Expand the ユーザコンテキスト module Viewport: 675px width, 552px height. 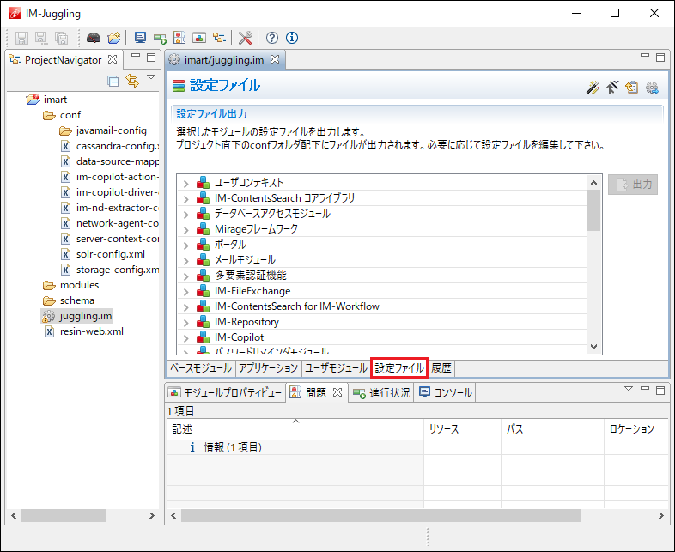tap(185, 184)
